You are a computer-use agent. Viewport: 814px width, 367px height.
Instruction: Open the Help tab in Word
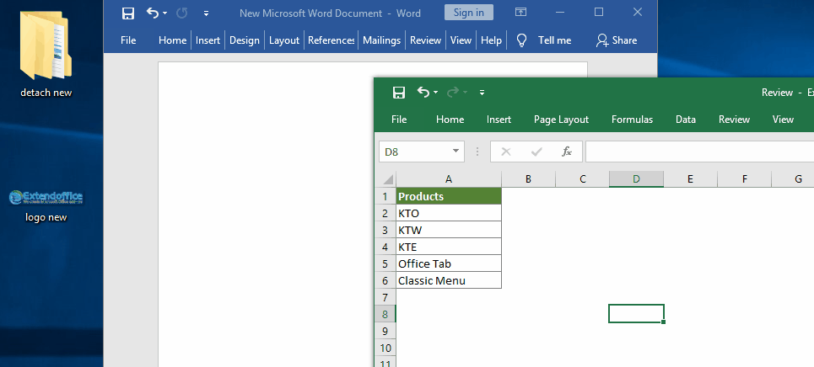pyautogui.click(x=491, y=40)
